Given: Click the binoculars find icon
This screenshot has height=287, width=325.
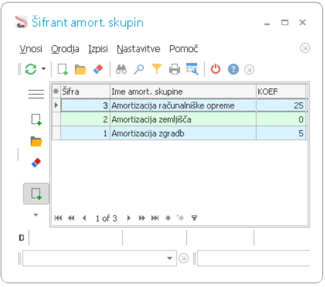Looking at the screenshot, I should tap(121, 69).
